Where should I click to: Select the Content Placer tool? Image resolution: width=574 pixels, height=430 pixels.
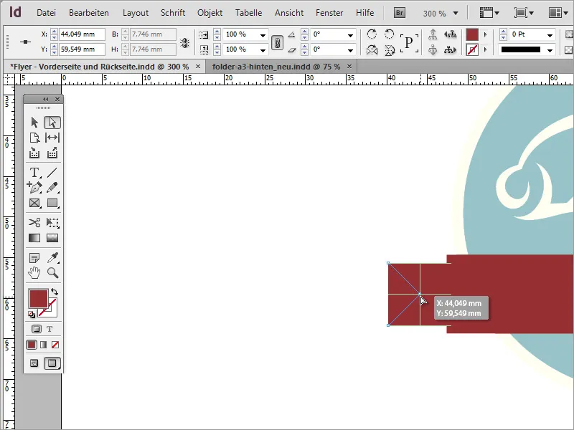click(x=52, y=153)
